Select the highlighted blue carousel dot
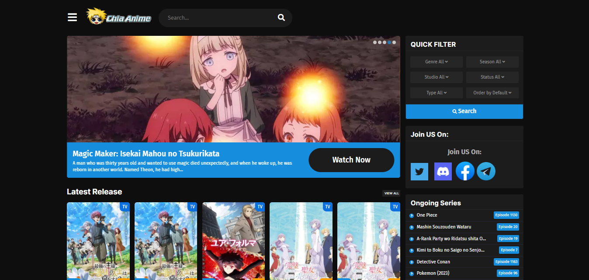Image resolution: width=589 pixels, height=280 pixels. click(x=389, y=42)
